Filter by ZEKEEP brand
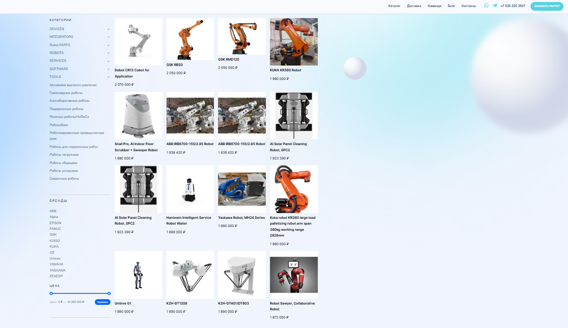 tap(56, 276)
